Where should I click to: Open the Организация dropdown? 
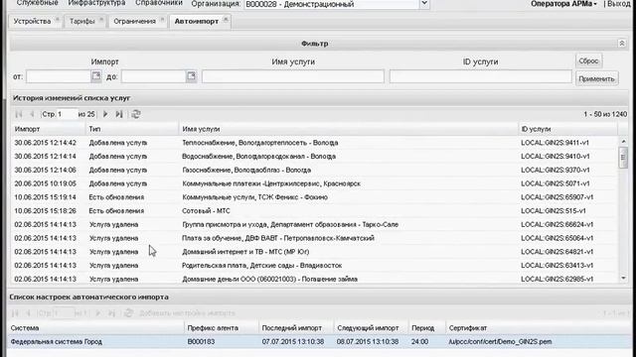(x=424, y=4)
